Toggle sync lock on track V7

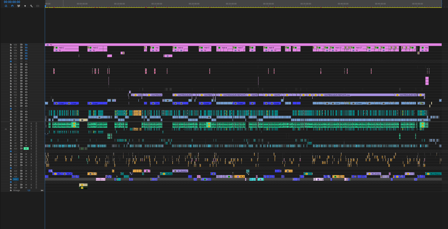pos(21,103)
